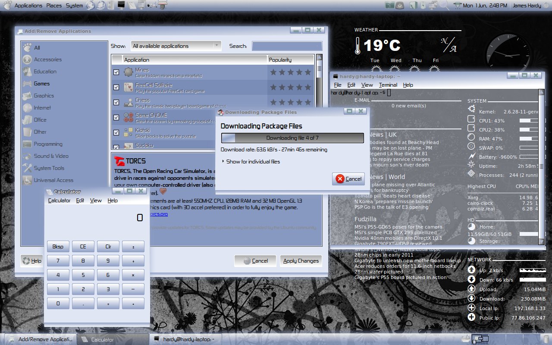Open the Accessories category icon

[27, 60]
